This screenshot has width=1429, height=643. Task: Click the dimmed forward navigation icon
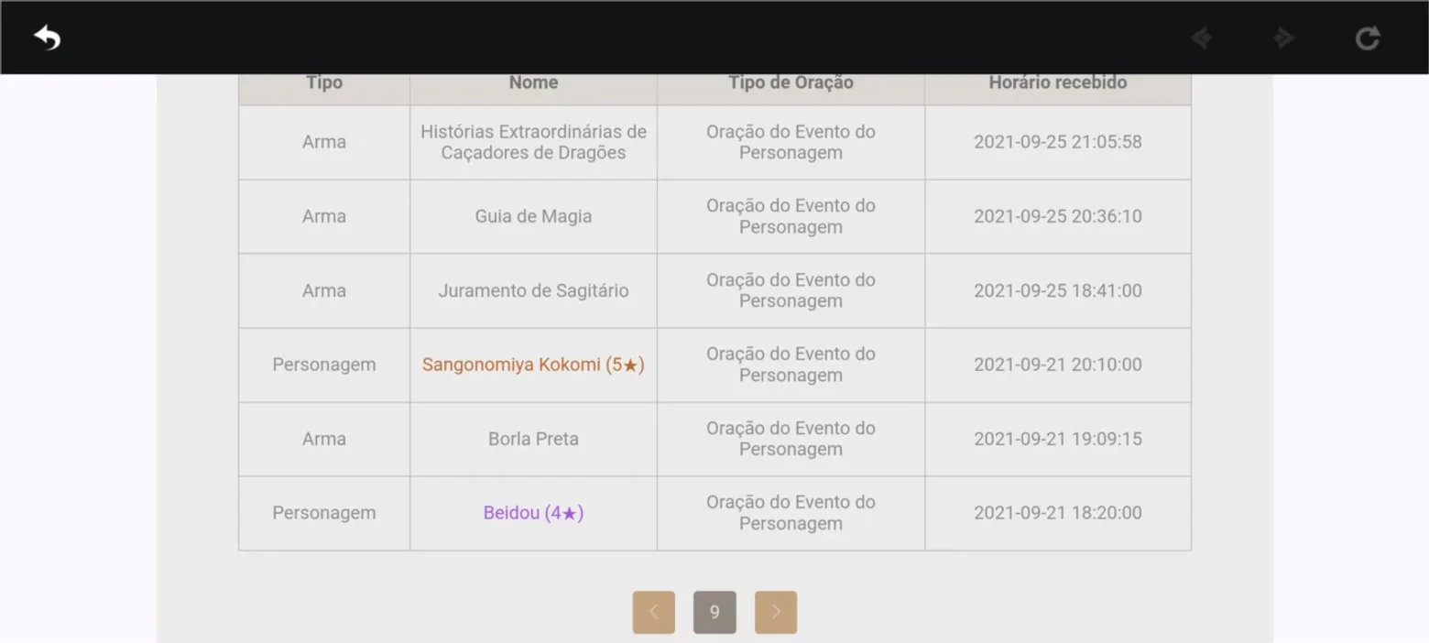(1284, 38)
